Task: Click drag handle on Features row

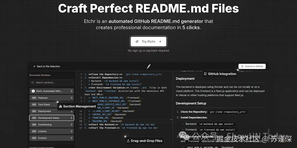Action: coord(71,98)
